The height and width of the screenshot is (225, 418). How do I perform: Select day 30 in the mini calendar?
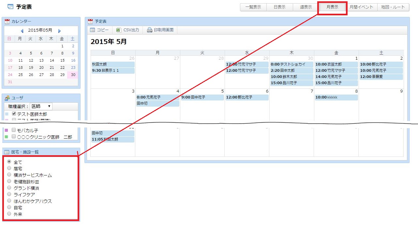pos(73,75)
